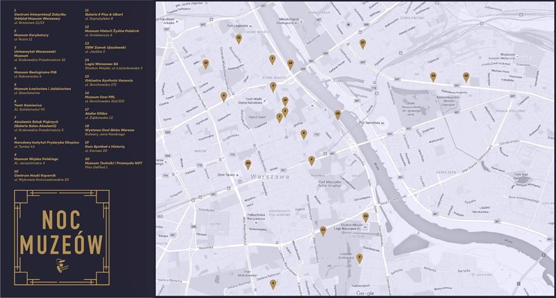Click map pin number 8 south of Old Town
The height and width of the screenshot is (298, 556).
(303, 134)
